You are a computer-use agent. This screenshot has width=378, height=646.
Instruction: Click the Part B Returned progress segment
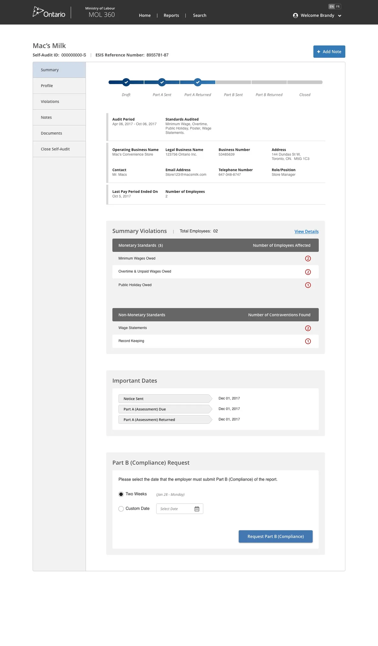coord(269,82)
